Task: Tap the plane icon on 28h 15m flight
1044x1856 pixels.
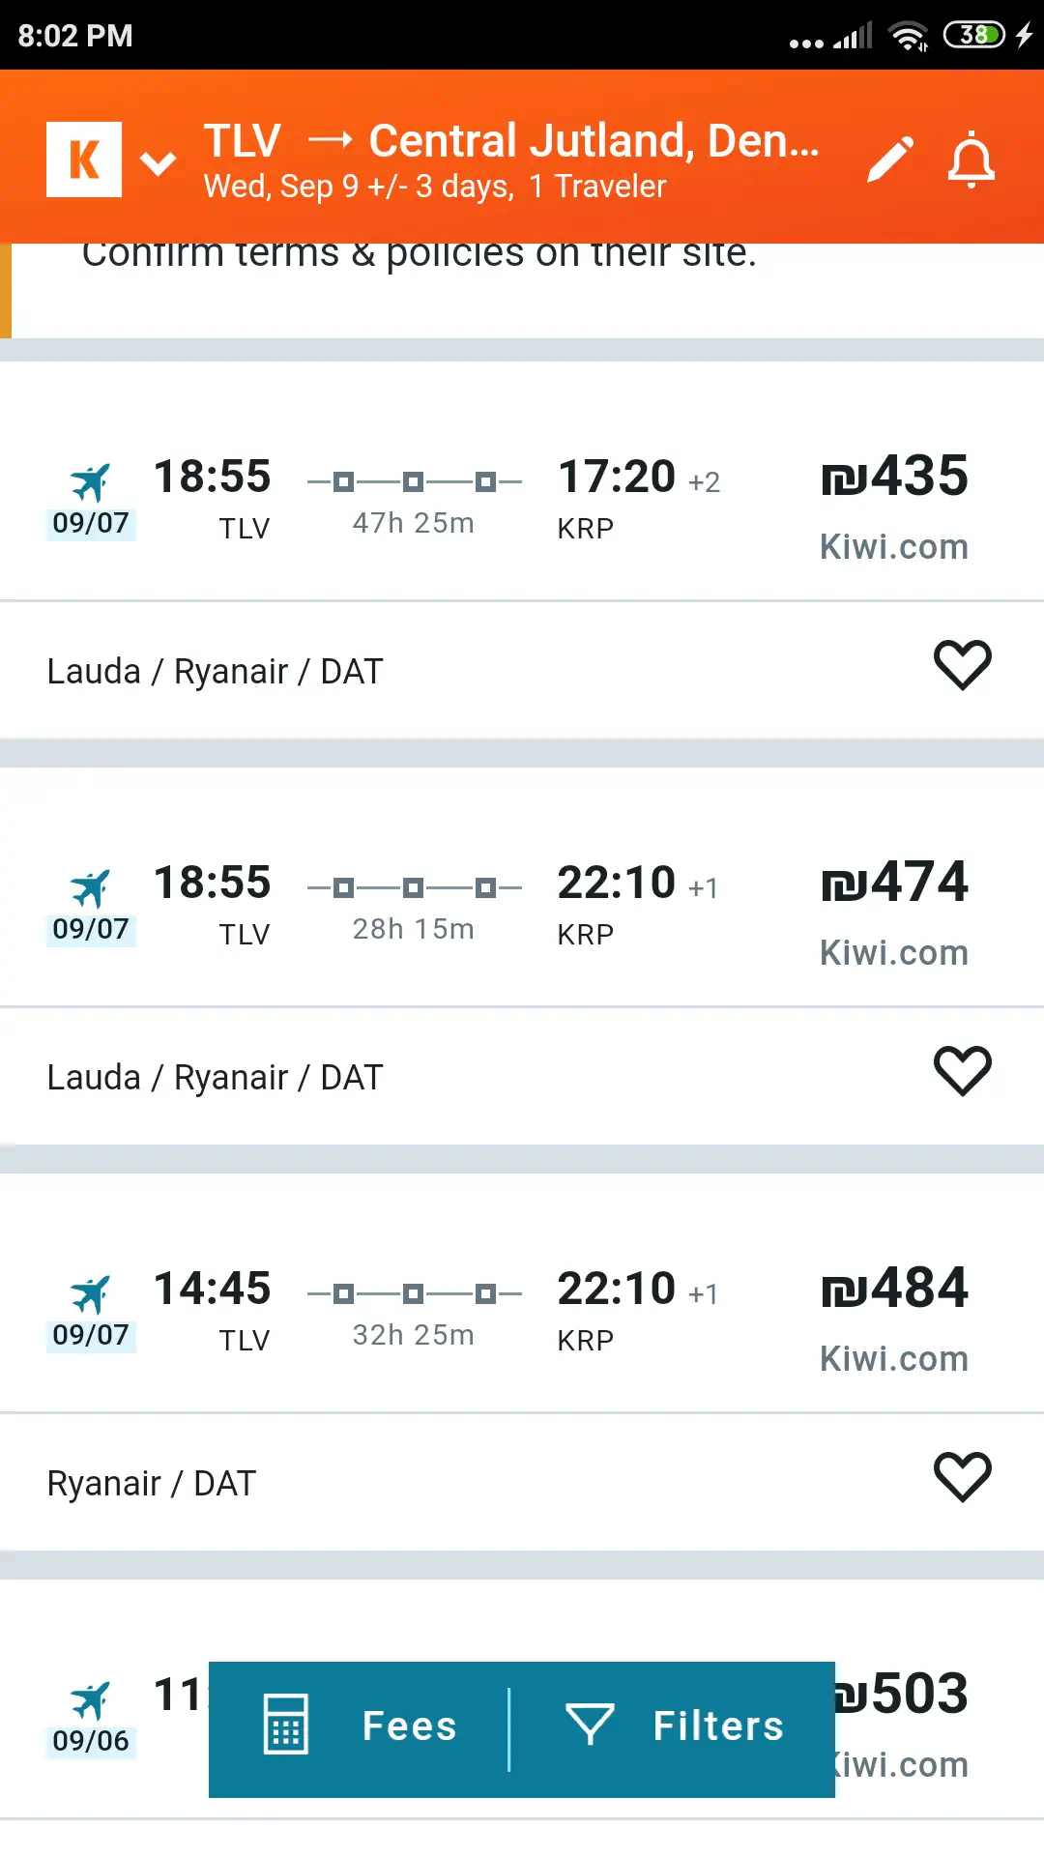Action: pos(90,887)
